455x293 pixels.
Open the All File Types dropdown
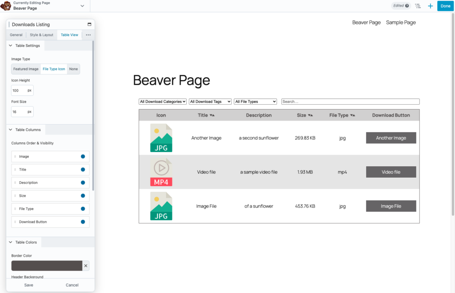[255, 102]
